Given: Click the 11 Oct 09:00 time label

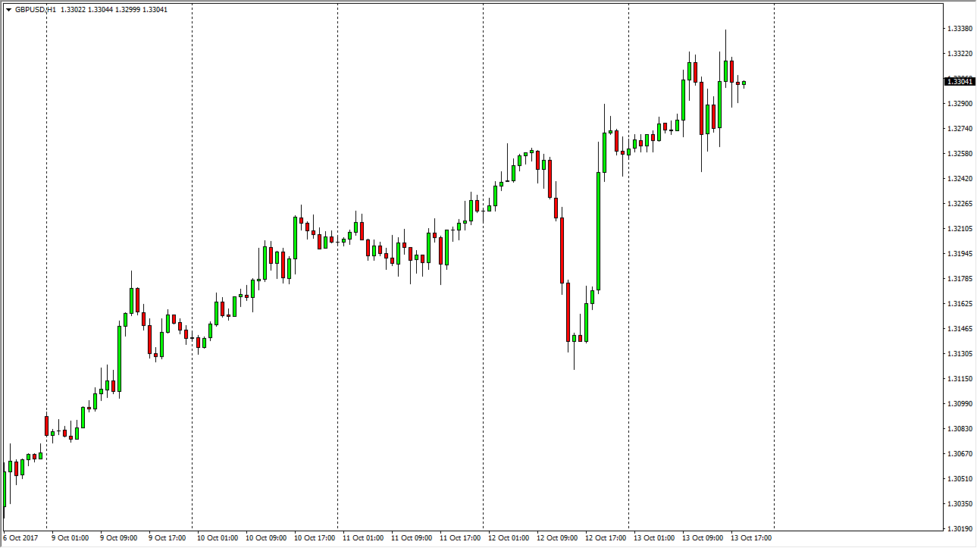Looking at the screenshot, I should click(410, 538).
